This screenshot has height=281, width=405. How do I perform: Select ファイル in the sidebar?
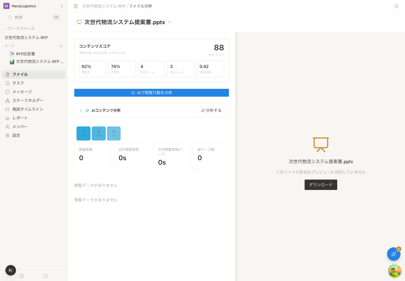[33, 74]
